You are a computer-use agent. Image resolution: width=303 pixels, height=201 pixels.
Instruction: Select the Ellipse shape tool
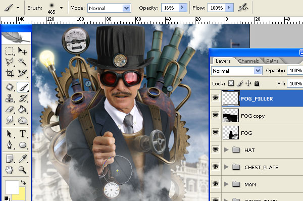(x=22, y=145)
